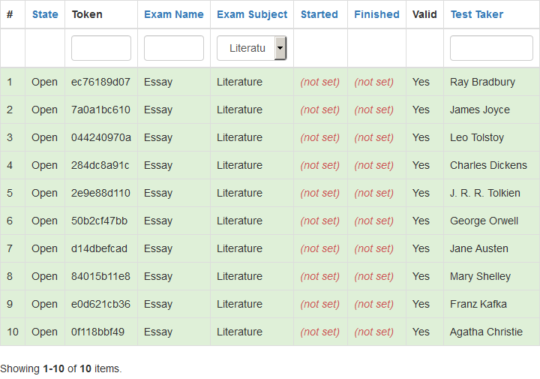Click Yes in George Orwell row

click(x=421, y=221)
